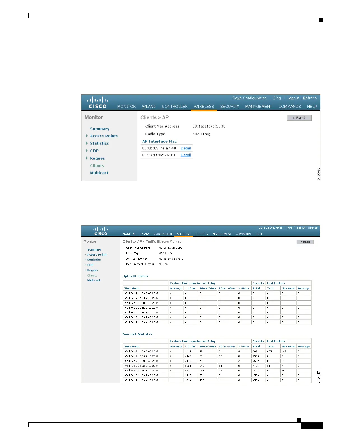Open CONTROLLER menu in Traffic Stream Metrics screenshot
Image resolution: width=343 pixels, height=444 pixels.
click(163, 234)
